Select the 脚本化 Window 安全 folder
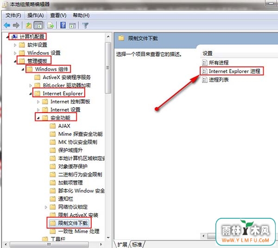Screen dimensions: 278x248 coord(77,191)
